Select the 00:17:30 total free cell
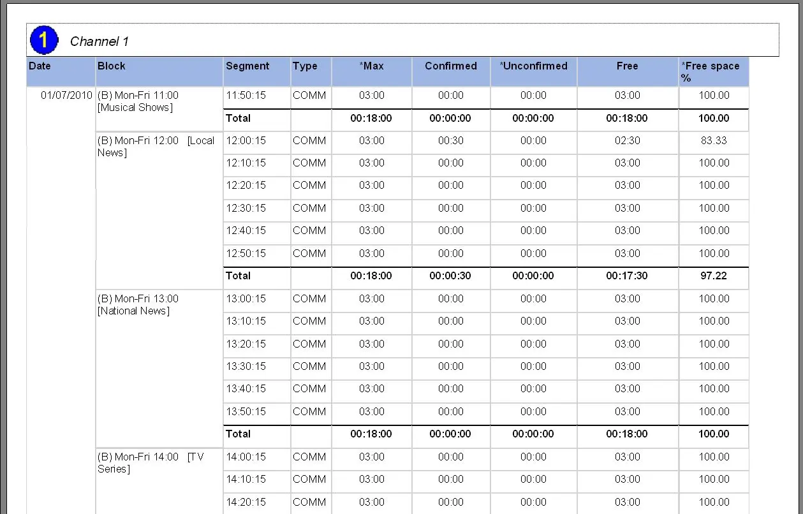 (626, 276)
